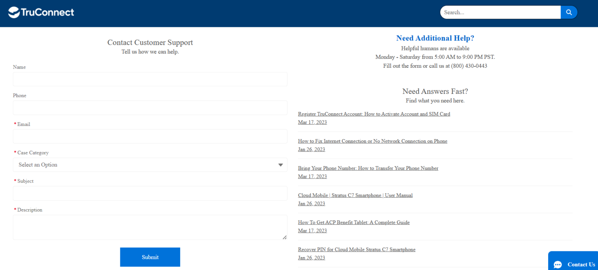This screenshot has width=598, height=270.
Task: Open Register TruConnect Account article link
Action: point(374,114)
